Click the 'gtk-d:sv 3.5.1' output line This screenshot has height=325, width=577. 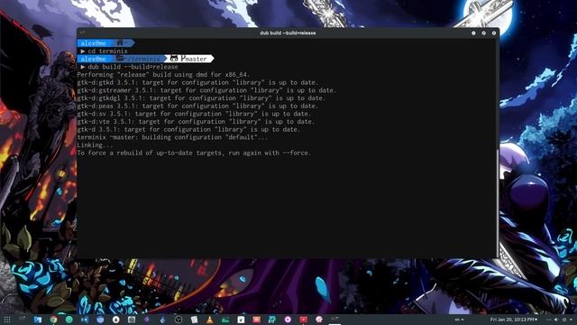194,114
